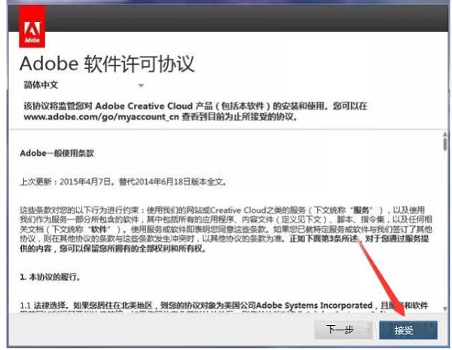Click the heading Adobe一般使用条款
Viewport: 452px width, 350px height.
pyautogui.click(x=56, y=153)
